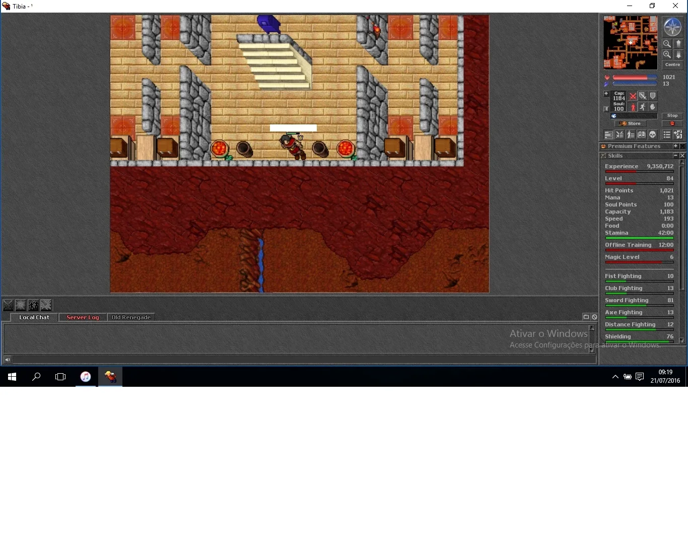Select the shield defensive fight mode
Screen dimensions: 688x555
(653, 96)
